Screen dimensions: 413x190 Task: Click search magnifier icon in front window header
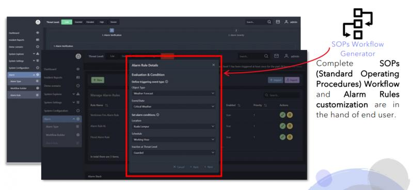(266, 56)
